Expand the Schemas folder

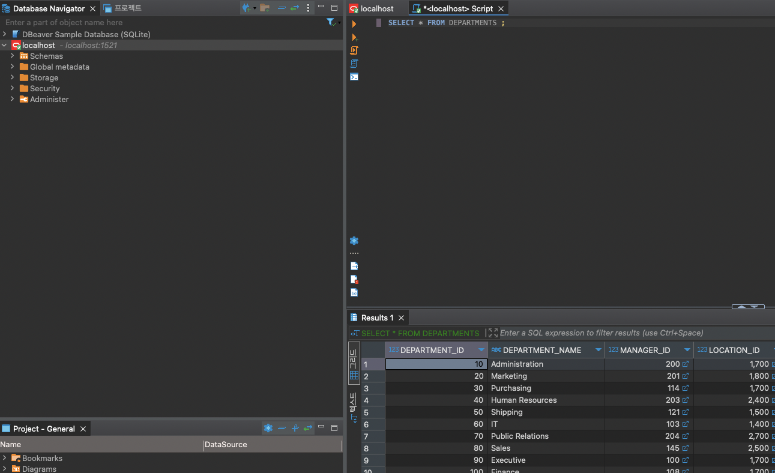(13, 56)
